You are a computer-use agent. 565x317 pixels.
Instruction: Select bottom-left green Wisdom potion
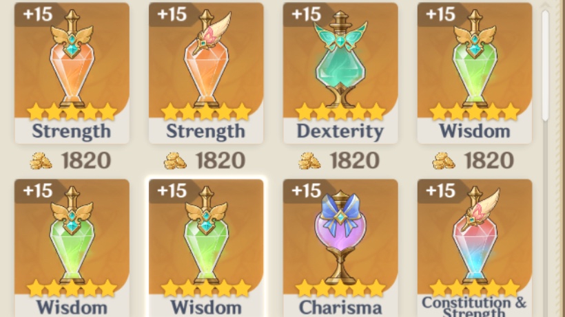coord(72,248)
